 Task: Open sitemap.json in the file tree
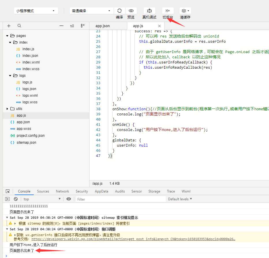(x=27, y=142)
